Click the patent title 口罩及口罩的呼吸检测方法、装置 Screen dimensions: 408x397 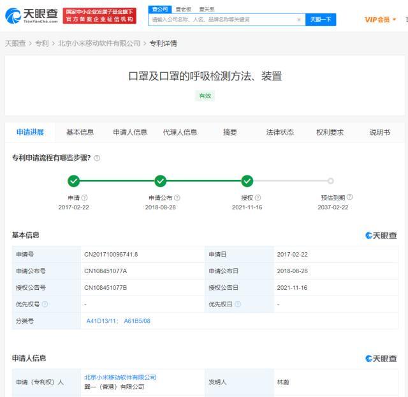click(x=205, y=77)
